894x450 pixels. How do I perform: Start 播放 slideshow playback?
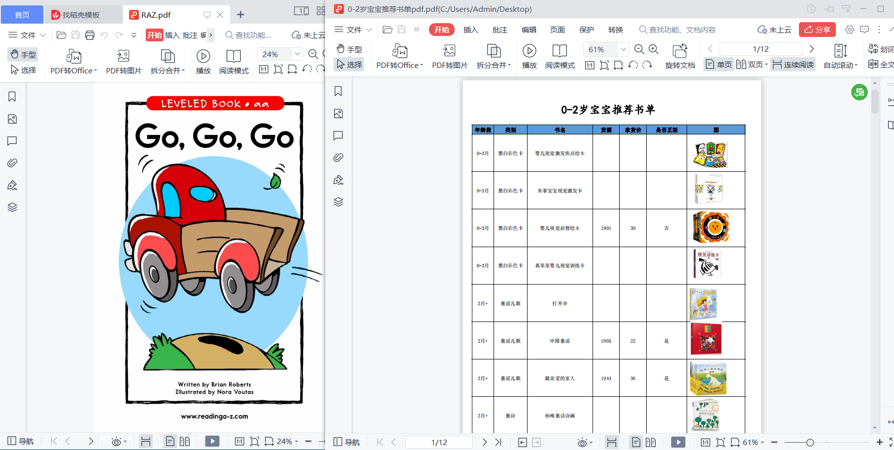point(529,57)
